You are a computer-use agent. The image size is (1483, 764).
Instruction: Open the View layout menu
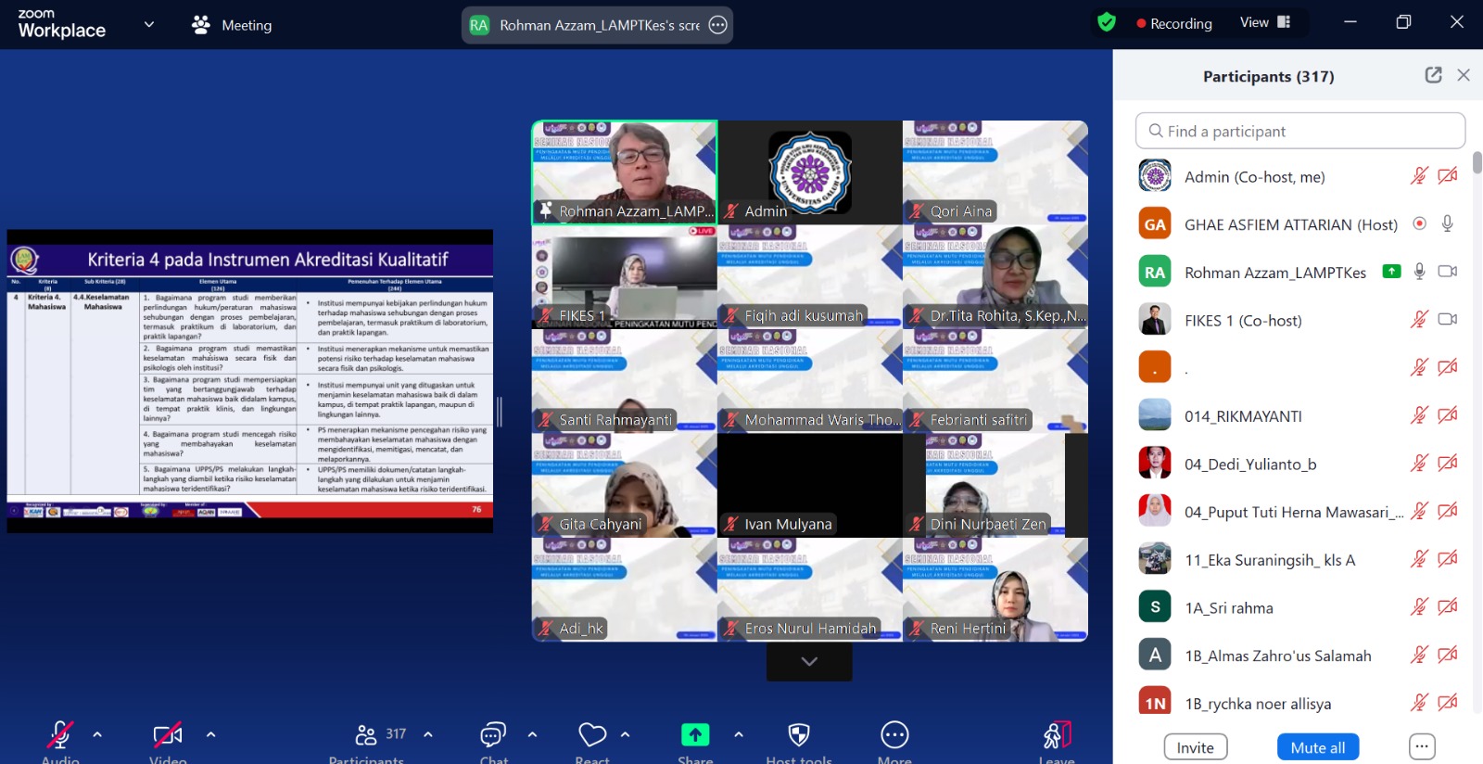pyautogui.click(x=1264, y=22)
